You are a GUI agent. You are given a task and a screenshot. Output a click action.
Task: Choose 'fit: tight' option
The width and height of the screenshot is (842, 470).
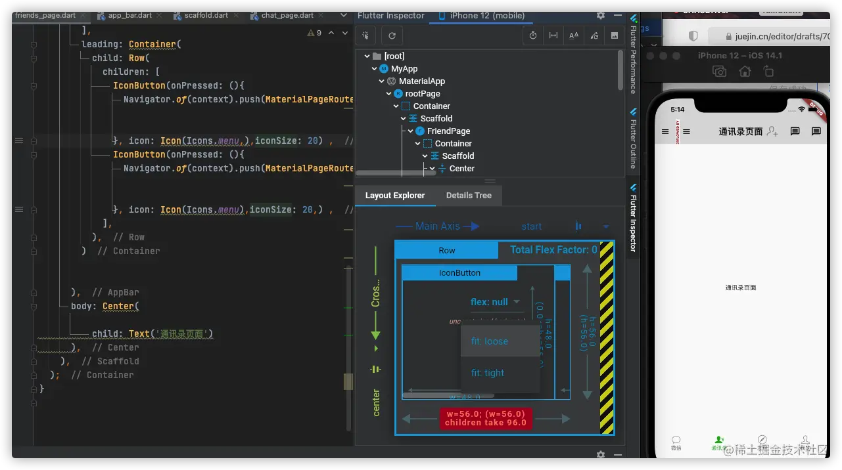pyautogui.click(x=500, y=373)
